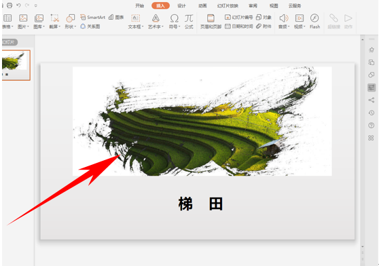Click the 动作 (Action) play triangle icon
The image size is (379, 266).
(348, 18)
